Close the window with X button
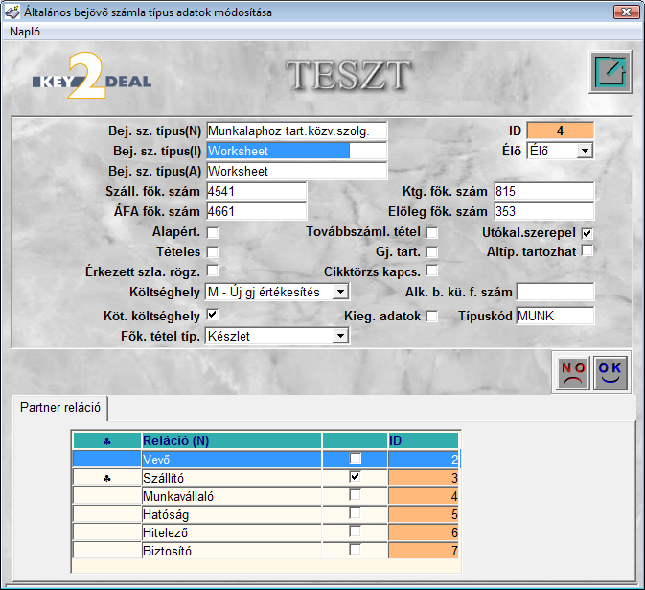 (x=626, y=12)
